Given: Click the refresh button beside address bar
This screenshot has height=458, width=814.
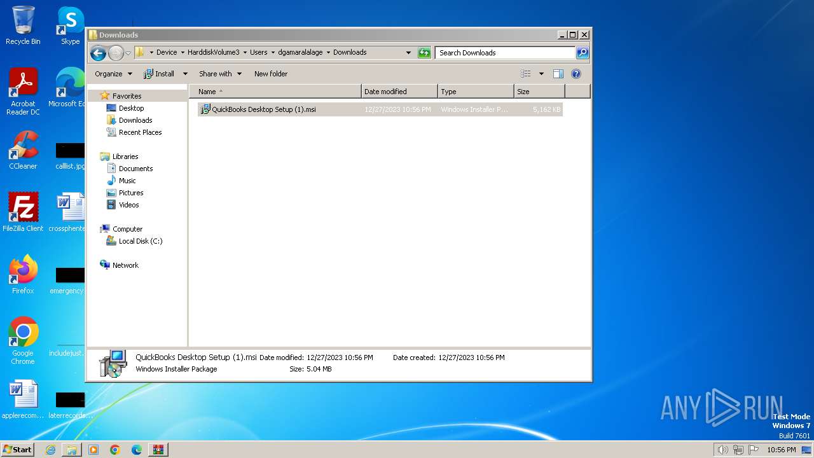Looking at the screenshot, I should pyautogui.click(x=424, y=53).
